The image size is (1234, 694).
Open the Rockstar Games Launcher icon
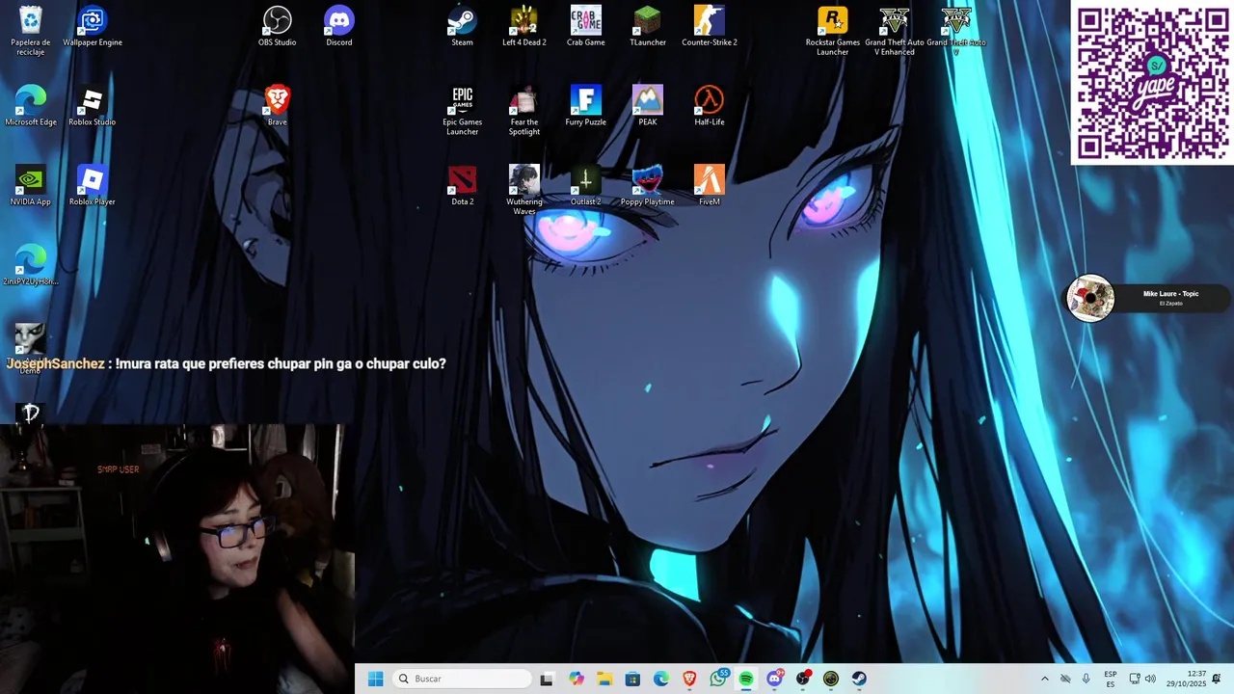point(832,29)
